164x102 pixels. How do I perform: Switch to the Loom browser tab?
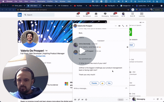tap(142, 6)
